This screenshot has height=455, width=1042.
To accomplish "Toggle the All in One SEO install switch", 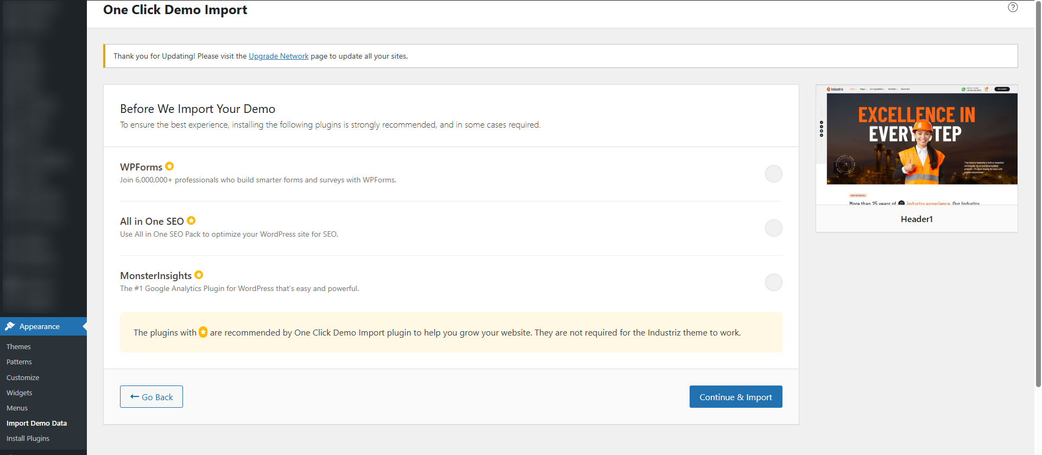I will click(773, 228).
